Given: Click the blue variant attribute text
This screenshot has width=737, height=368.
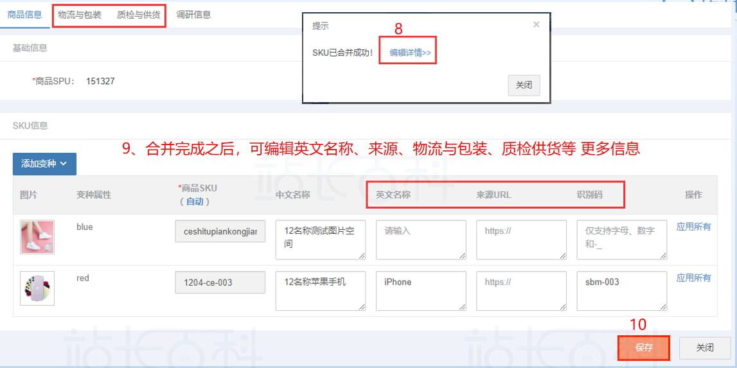Looking at the screenshot, I should click(85, 227).
